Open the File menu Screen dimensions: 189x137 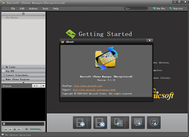pos(13,8)
